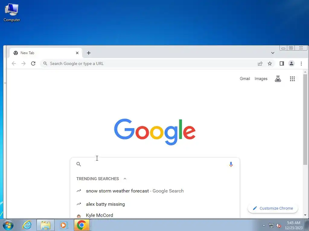Viewport: 309px width, 231px height.
Task: Select the New Tab tab
Action: point(46,53)
